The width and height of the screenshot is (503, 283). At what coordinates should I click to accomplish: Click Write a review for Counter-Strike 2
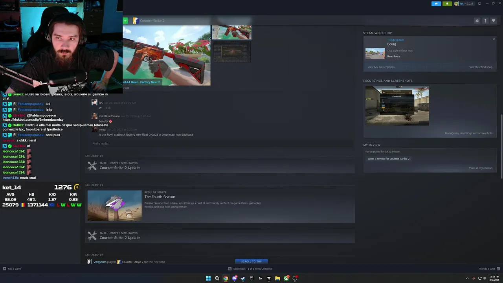click(388, 159)
